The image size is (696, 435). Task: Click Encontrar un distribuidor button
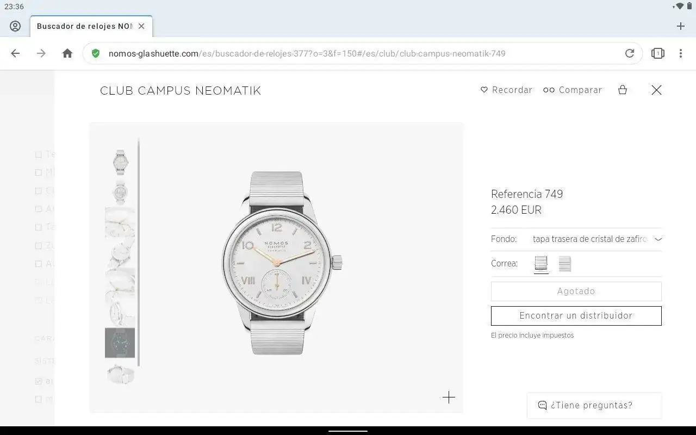pos(576,316)
